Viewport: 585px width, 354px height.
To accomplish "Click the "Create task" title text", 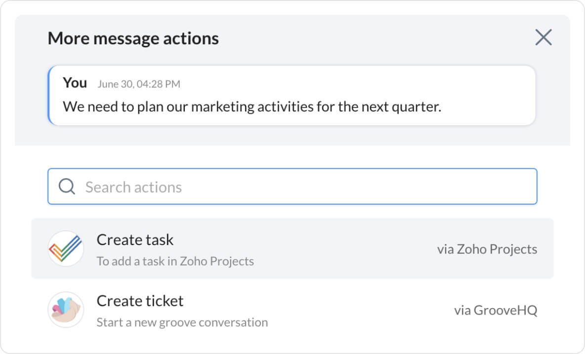I will click(135, 240).
